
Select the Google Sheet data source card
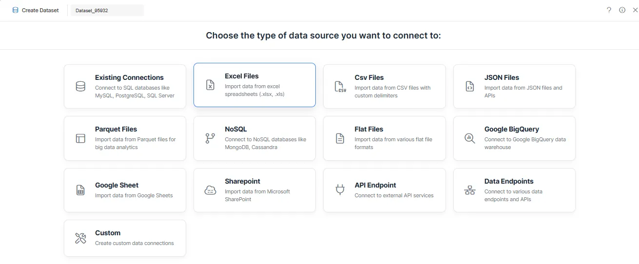pos(125,190)
